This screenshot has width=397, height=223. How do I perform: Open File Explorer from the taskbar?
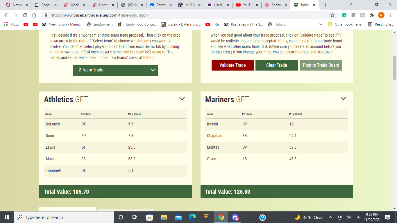pos(164,217)
